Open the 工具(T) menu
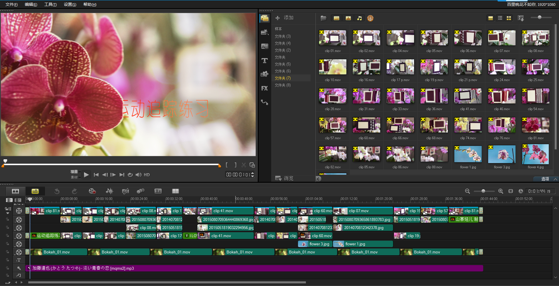This screenshot has width=559, height=286. click(x=50, y=4)
